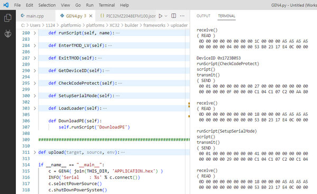Expand the folded GetDeviceID function
Screen dimensions: 317x194
tap(35, 71)
